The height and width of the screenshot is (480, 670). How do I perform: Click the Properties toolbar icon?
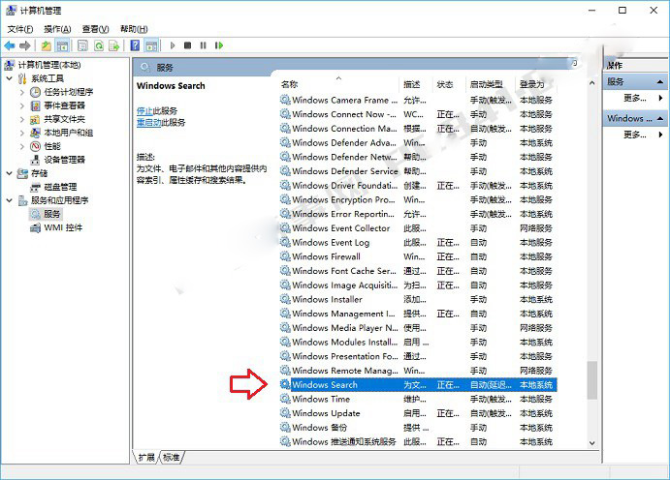point(82,45)
